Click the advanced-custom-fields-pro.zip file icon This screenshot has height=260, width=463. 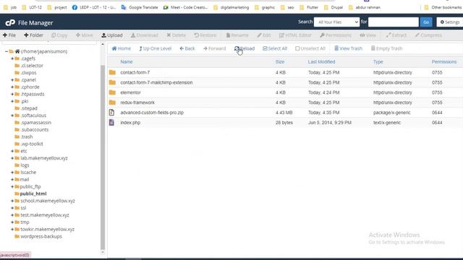[111, 113]
